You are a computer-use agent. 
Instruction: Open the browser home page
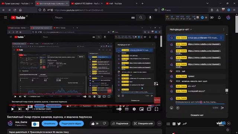coord(20,10)
